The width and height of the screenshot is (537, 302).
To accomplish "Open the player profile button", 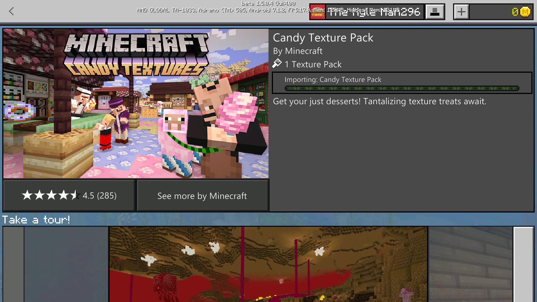I will [435, 12].
